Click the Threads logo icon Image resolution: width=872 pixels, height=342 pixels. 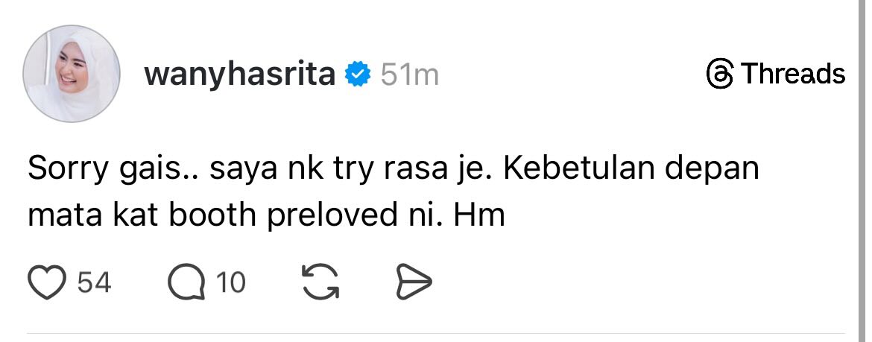coord(719,75)
